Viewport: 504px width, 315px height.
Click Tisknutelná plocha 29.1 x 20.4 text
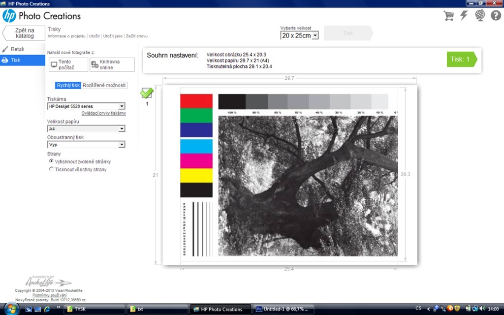pyautogui.click(x=239, y=66)
